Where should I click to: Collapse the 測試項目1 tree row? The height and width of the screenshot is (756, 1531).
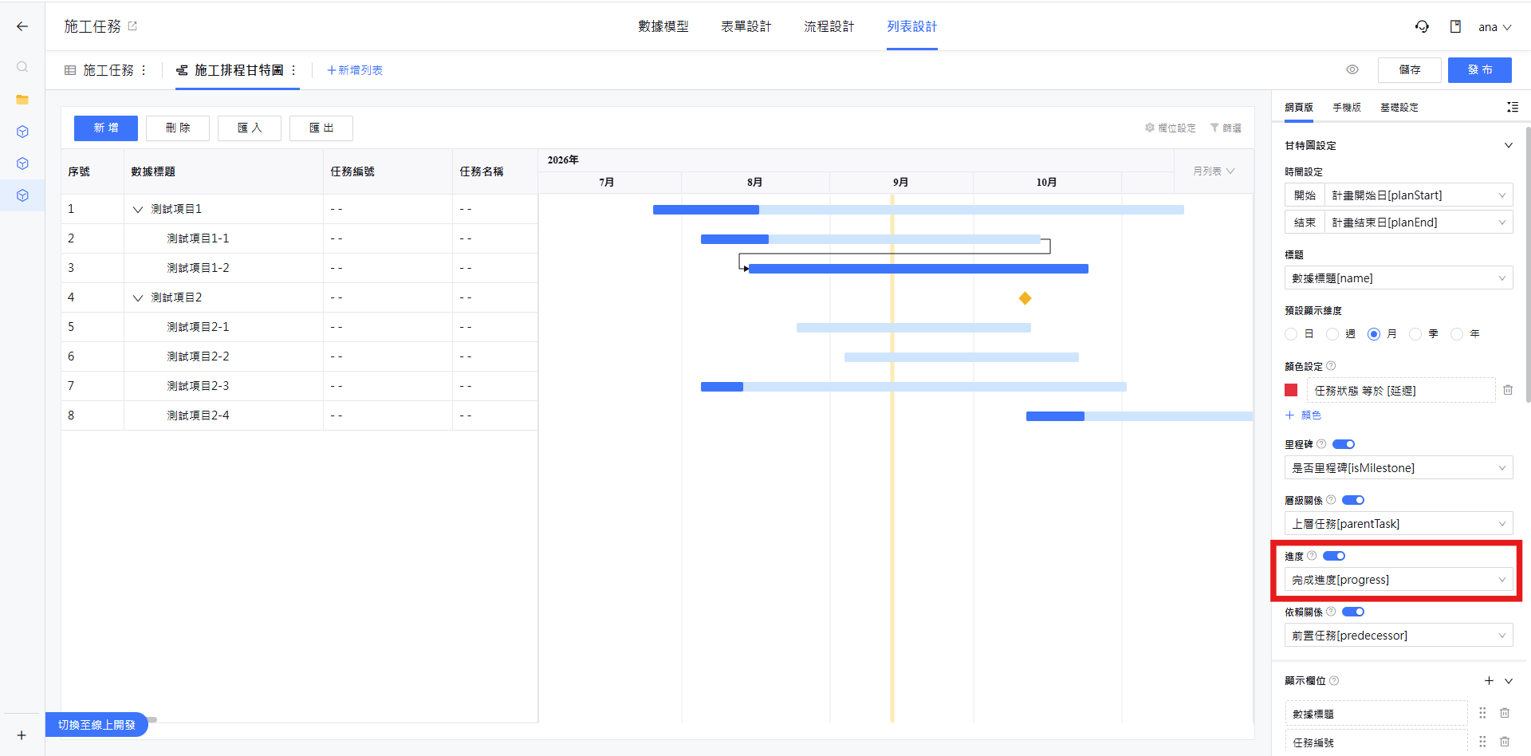coord(138,209)
